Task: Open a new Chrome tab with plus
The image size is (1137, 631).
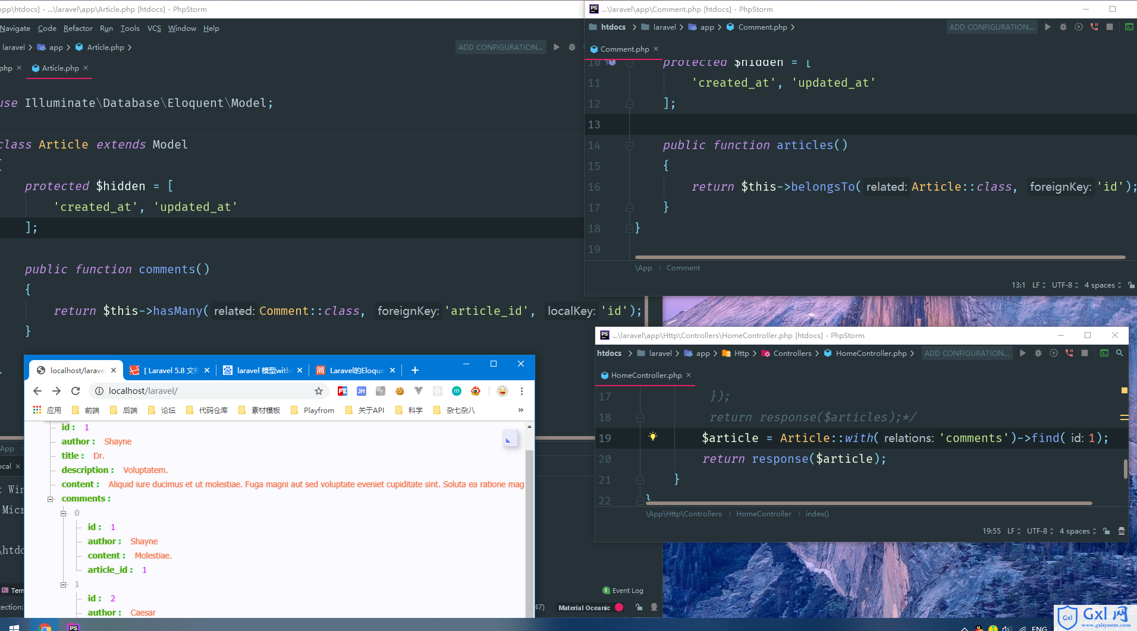Action: click(x=415, y=370)
